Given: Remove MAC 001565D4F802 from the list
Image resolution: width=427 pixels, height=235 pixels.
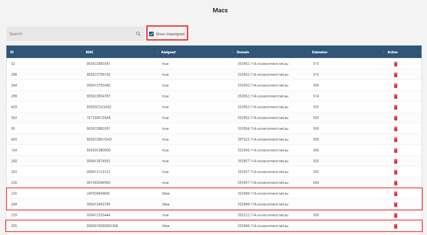Looking at the screenshot, I should click(395, 183).
